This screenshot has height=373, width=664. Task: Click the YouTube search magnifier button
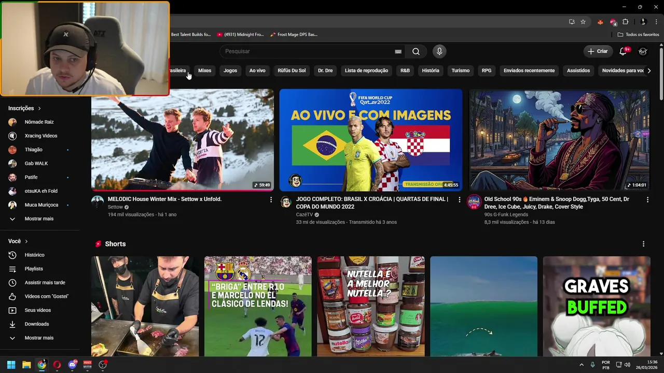(x=416, y=51)
